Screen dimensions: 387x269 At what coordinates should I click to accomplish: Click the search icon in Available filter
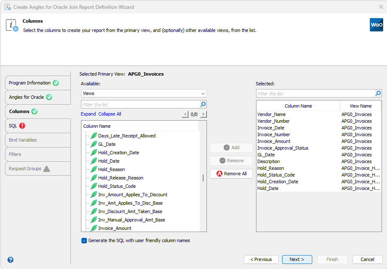coord(203,104)
